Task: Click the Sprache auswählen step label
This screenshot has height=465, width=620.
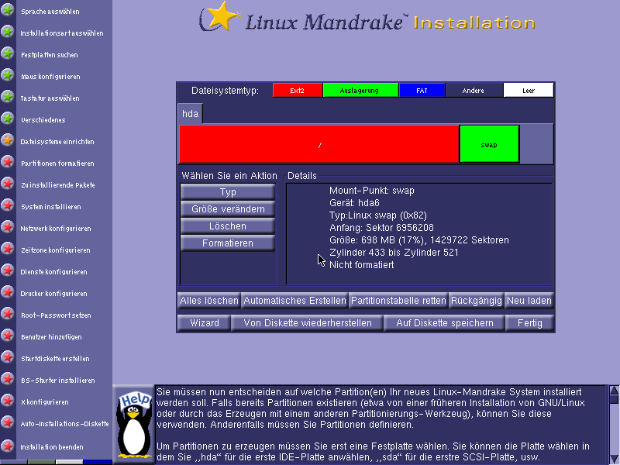Action: [50, 12]
